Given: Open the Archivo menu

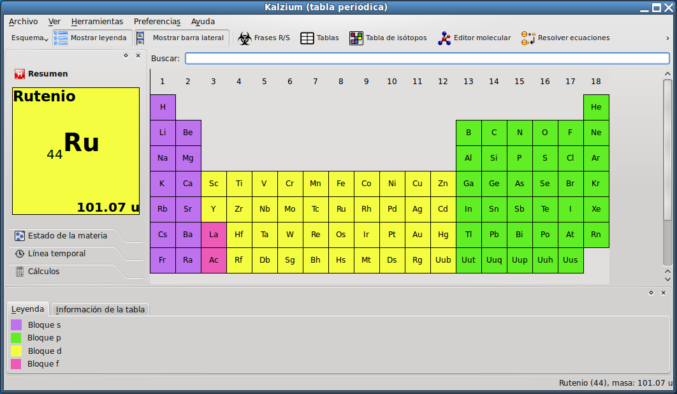Looking at the screenshot, I should click(x=24, y=21).
